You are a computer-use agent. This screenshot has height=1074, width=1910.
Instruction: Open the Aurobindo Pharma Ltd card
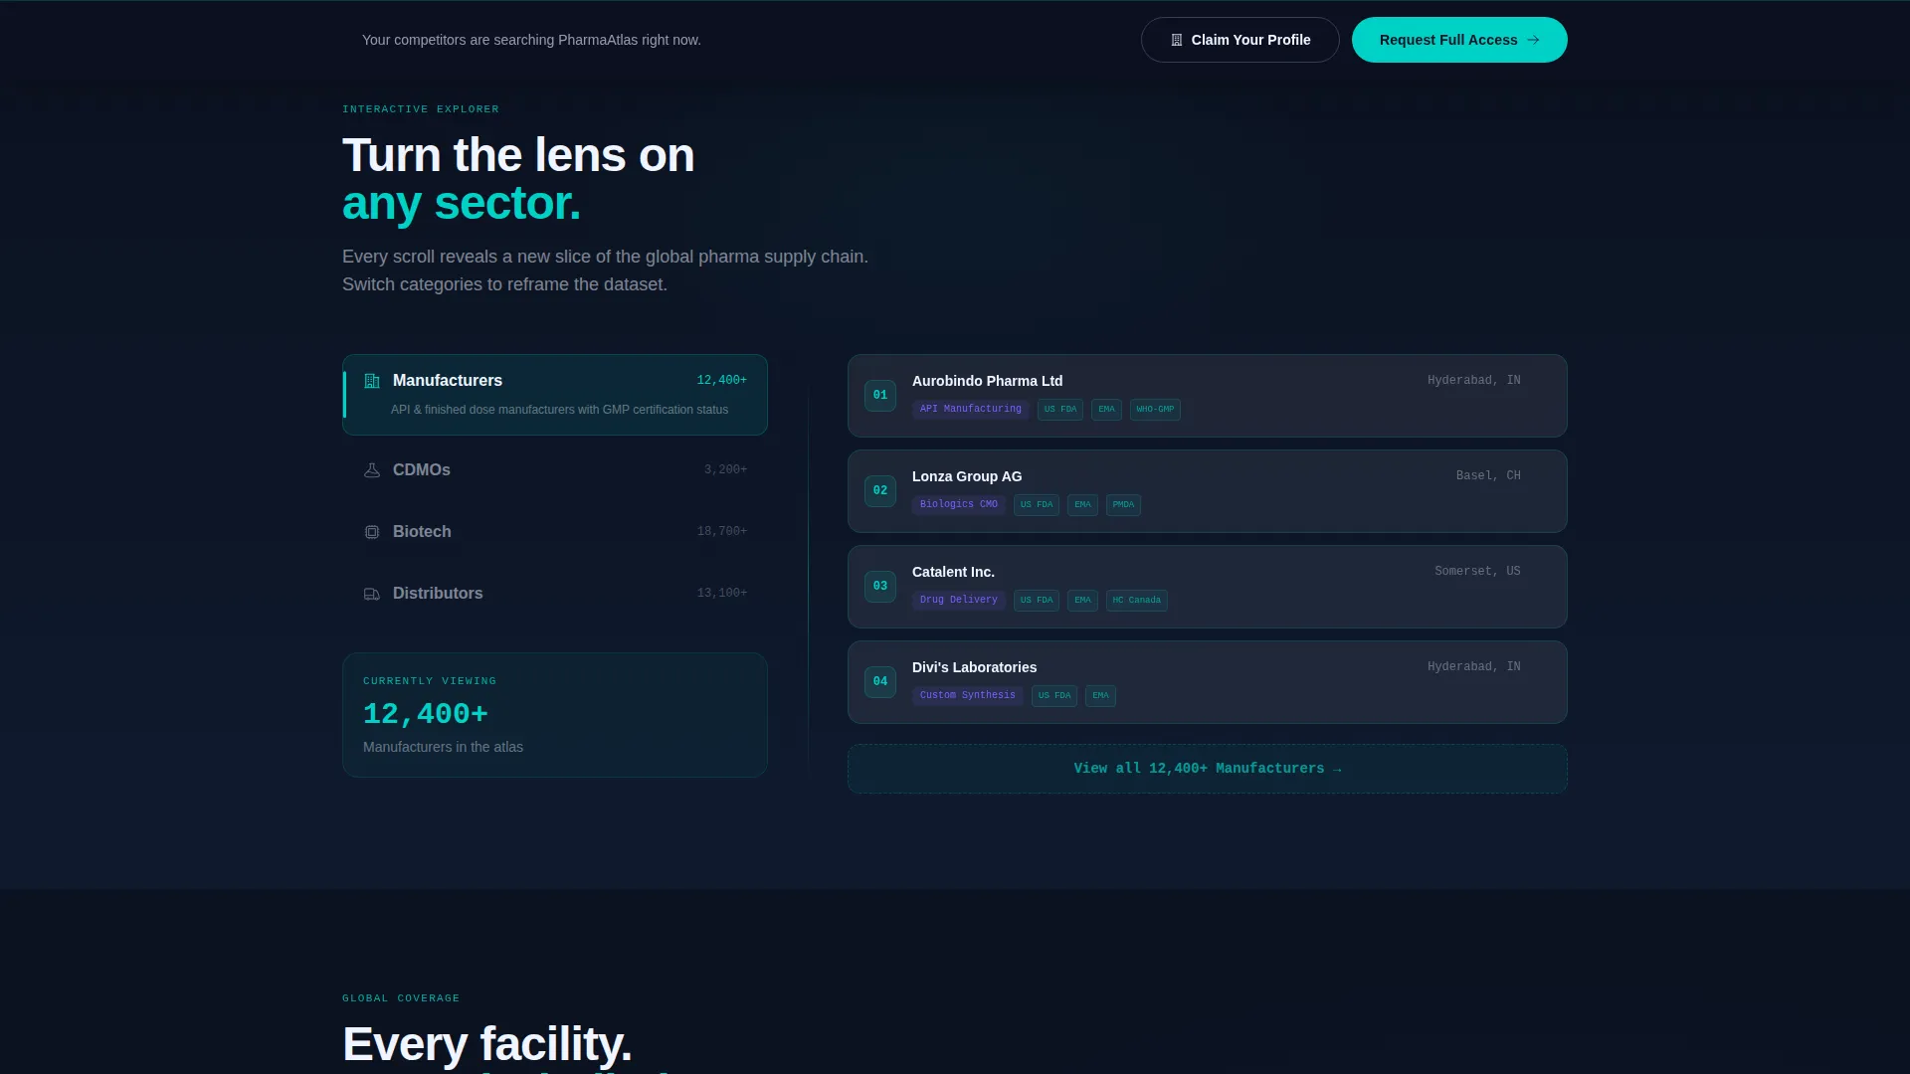pos(1207,396)
